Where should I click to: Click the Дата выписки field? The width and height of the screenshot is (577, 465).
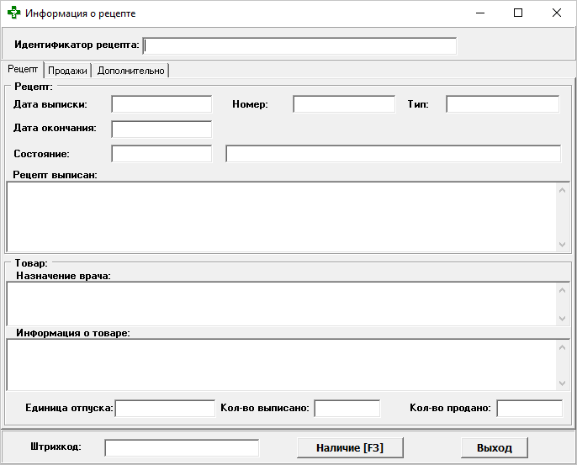click(x=161, y=104)
